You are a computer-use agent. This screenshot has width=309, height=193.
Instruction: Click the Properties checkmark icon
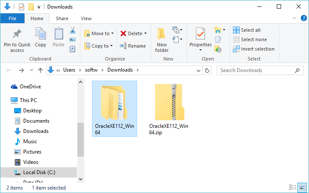point(200,33)
